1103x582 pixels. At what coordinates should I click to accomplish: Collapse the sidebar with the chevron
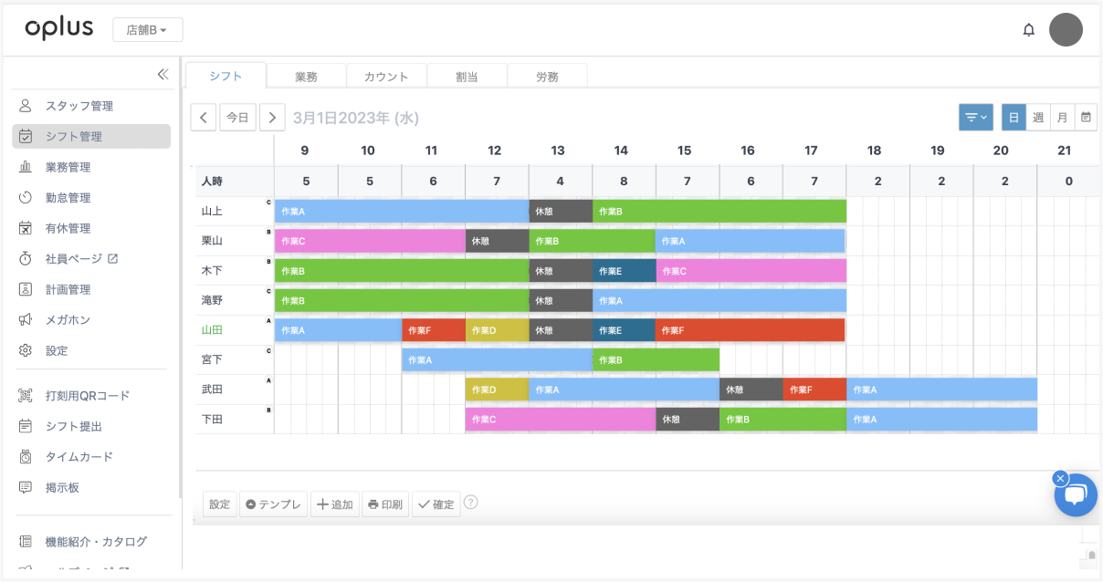164,76
